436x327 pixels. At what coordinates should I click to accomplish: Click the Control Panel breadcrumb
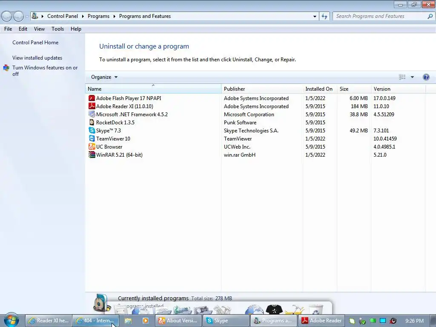(63, 16)
